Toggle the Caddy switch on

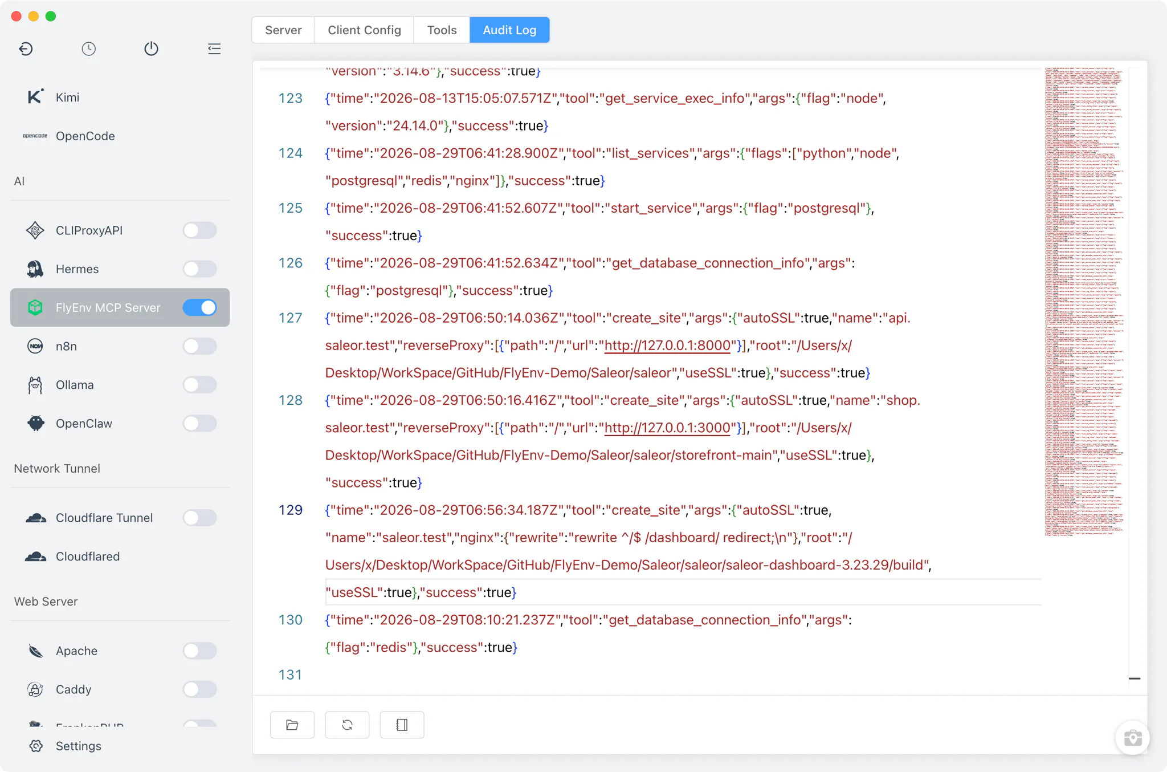pos(199,689)
